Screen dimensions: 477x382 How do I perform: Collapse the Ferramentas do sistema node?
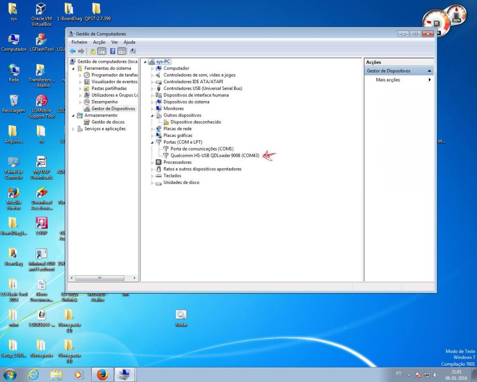pyautogui.click(x=74, y=68)
